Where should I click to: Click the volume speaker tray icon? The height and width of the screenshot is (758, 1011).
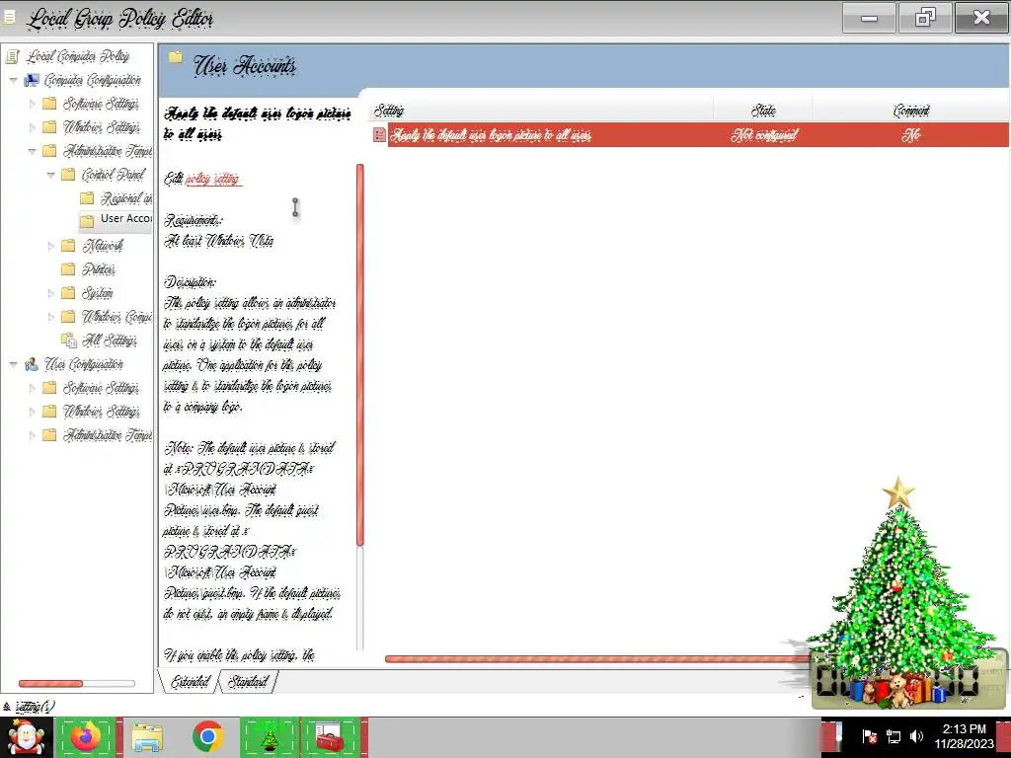tap(916, 736)
